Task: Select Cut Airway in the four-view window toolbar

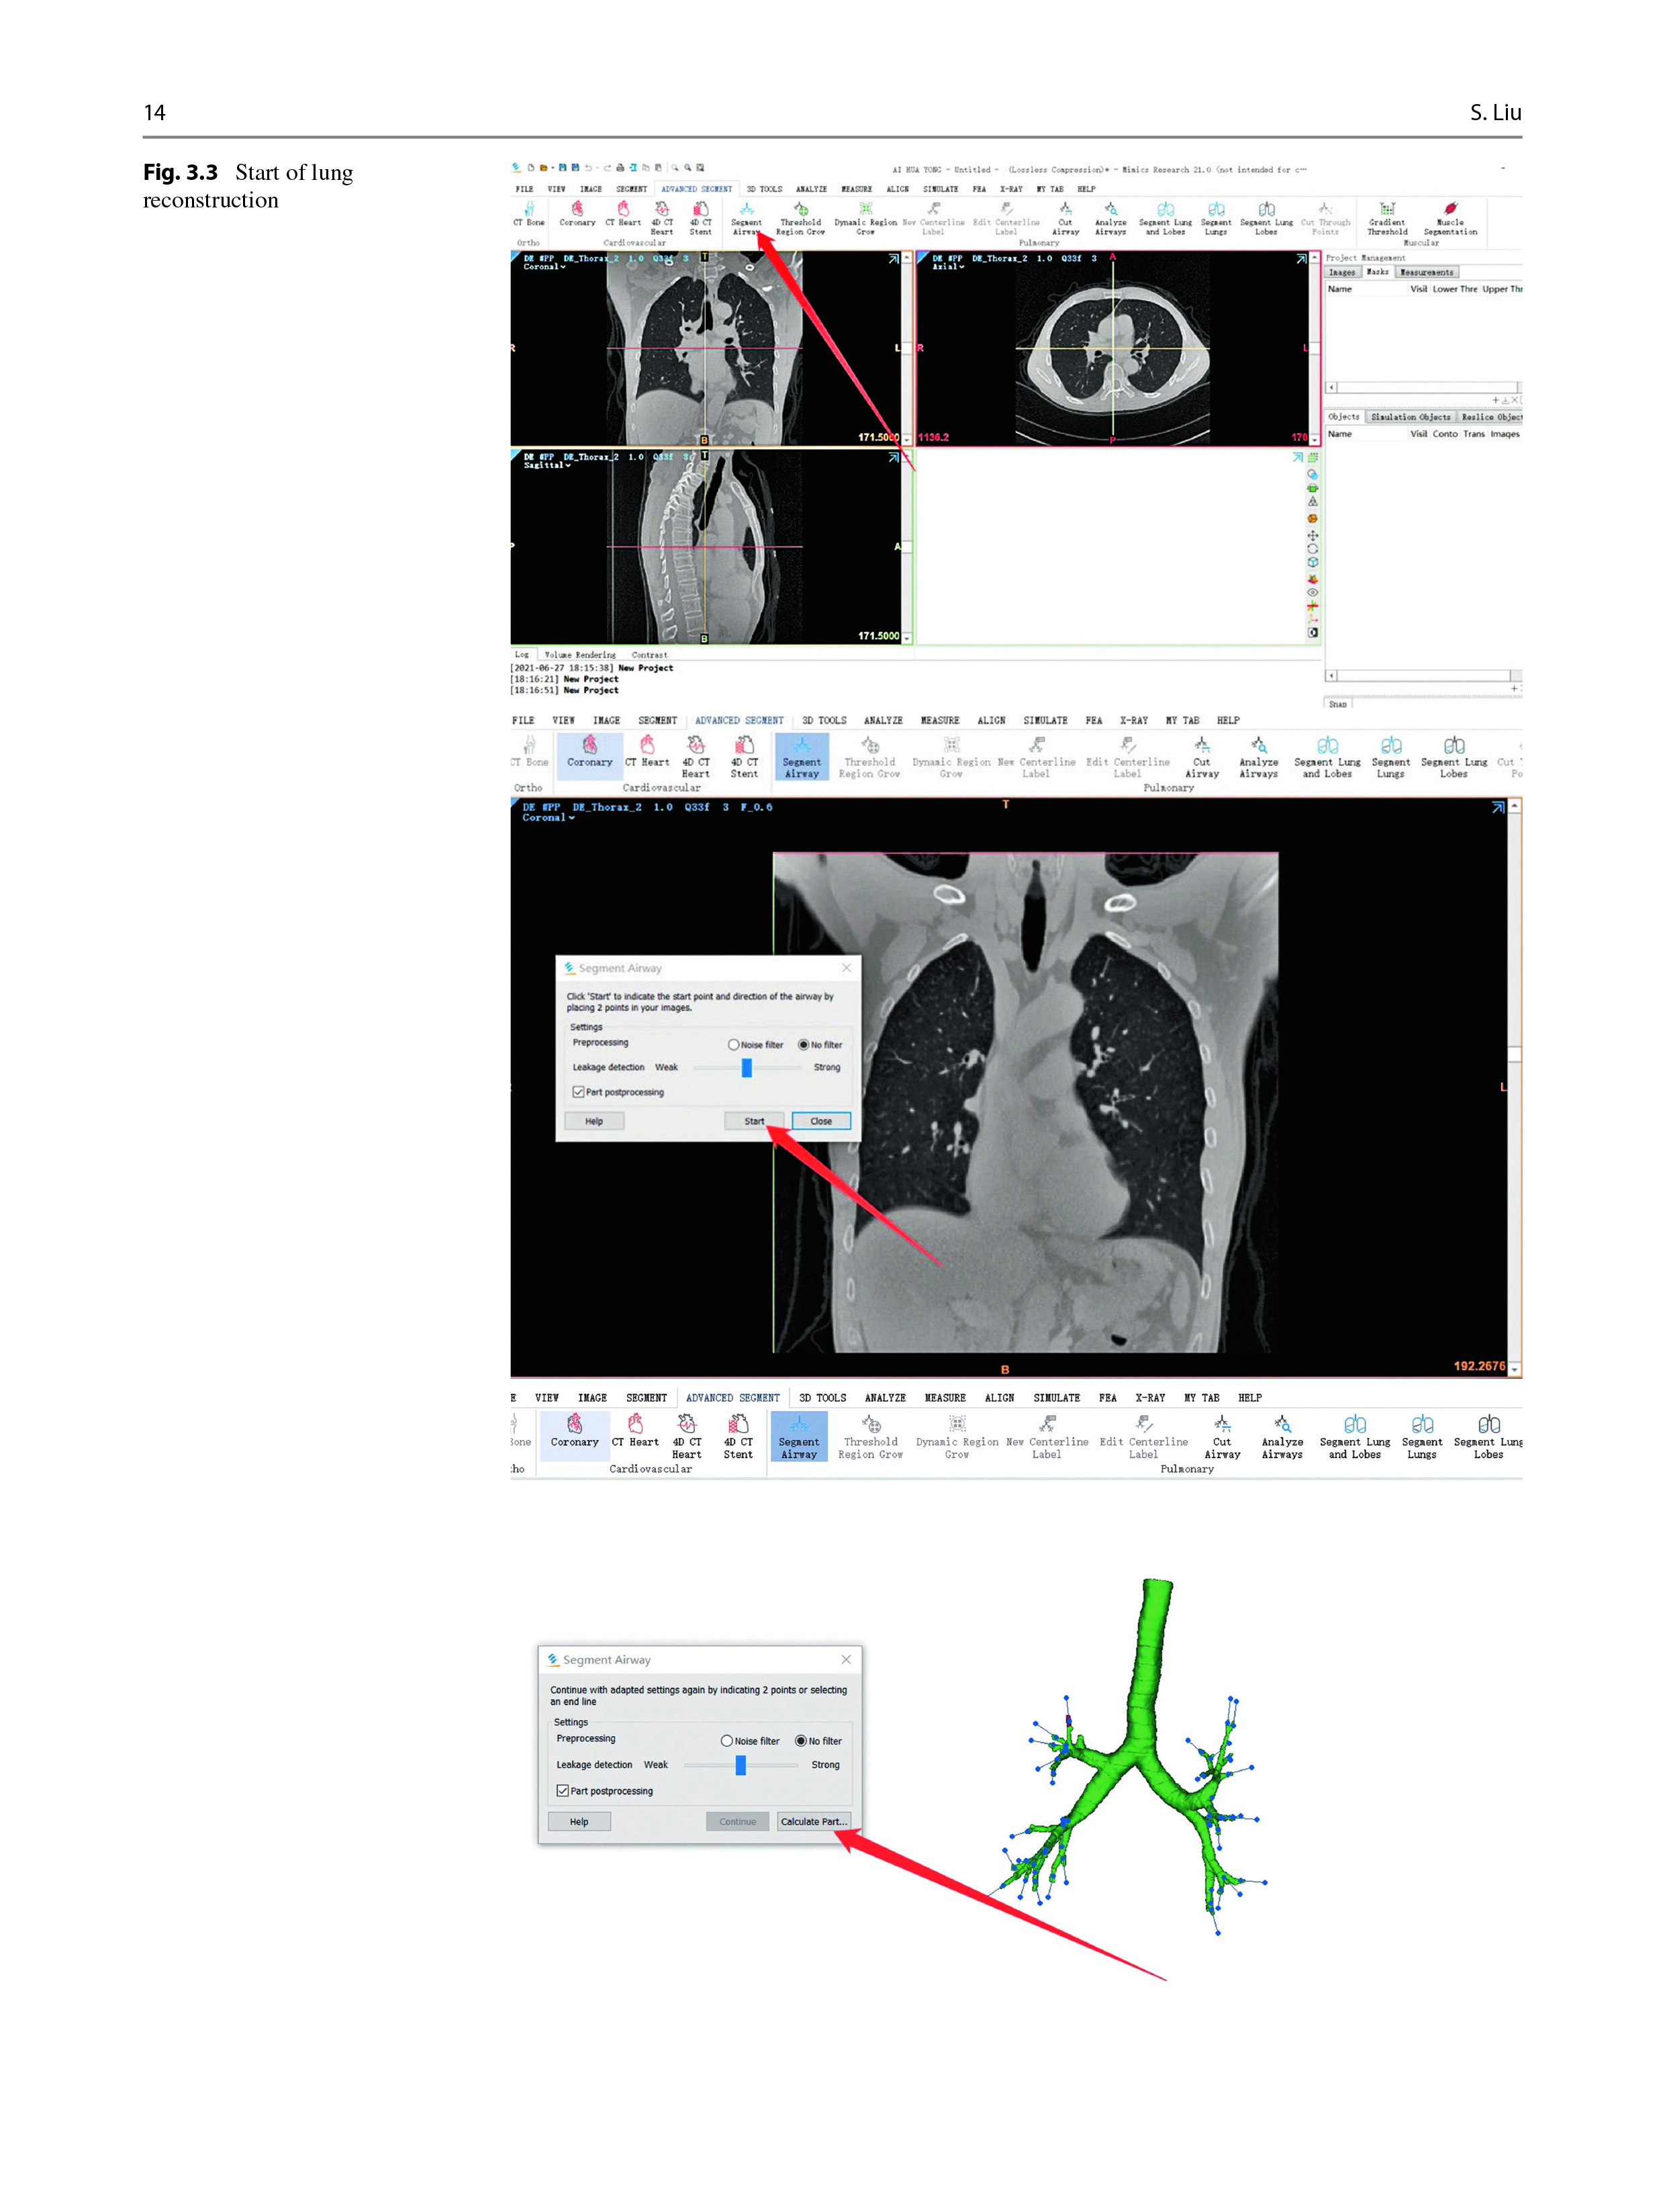Action: click(1065, 219)
